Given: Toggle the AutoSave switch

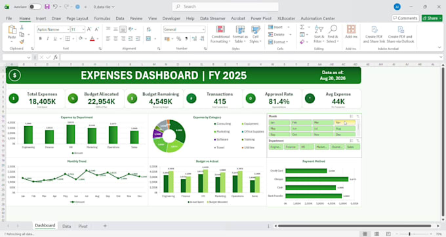Looking at the screenshot, I should coord(35,7).
